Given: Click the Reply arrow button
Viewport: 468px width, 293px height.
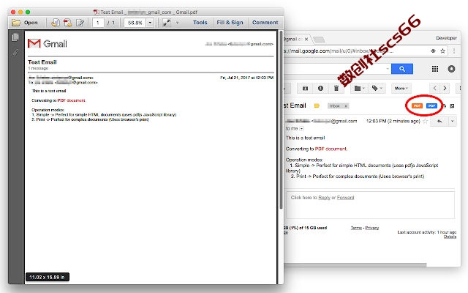Looking at the screenshot, I should [439, 122].
